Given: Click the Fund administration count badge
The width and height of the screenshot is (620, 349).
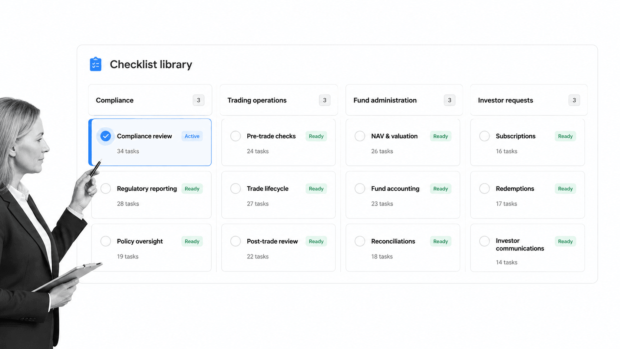Looking at the screenshot, I should click(x=449, y=100).
